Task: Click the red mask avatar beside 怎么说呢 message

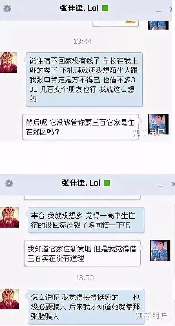Action: click(9, 299)
